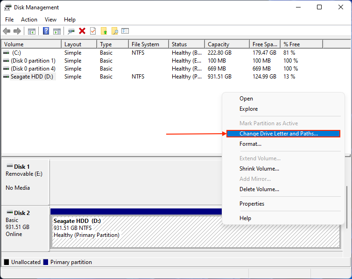Open the View menu
This screenshot has height=279, width=352.
pyautogui.click(x=50, y=20)
